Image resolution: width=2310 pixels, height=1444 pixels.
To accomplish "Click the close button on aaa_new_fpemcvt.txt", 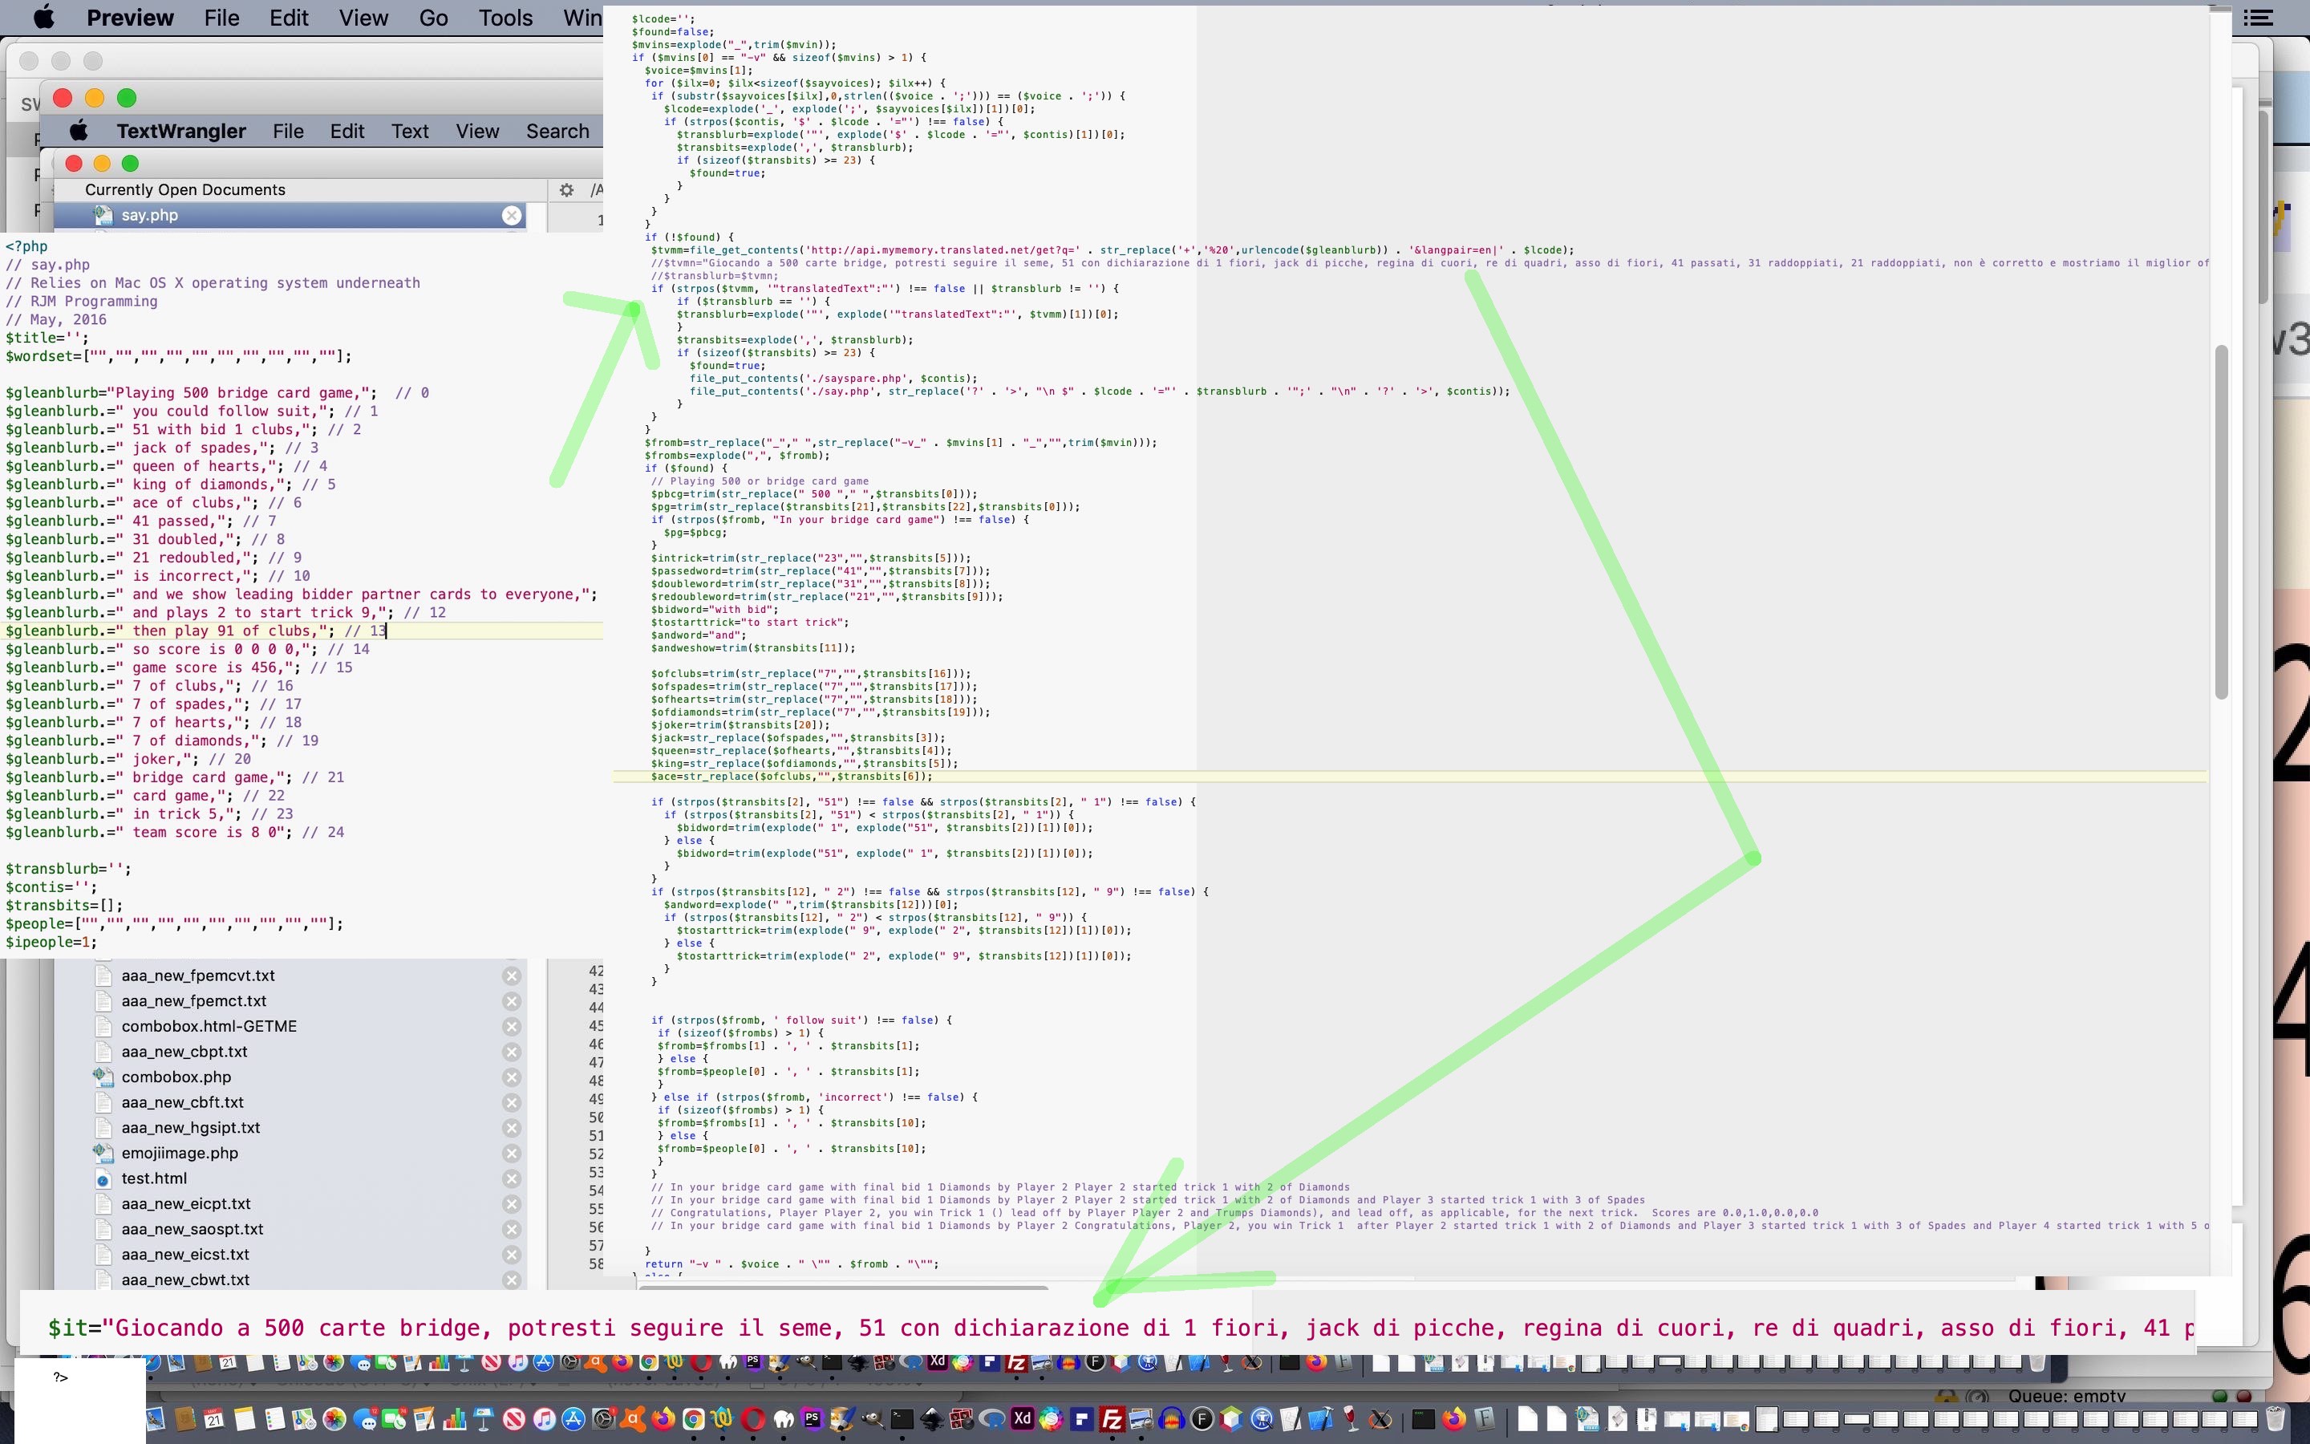I will click(513, 975).
